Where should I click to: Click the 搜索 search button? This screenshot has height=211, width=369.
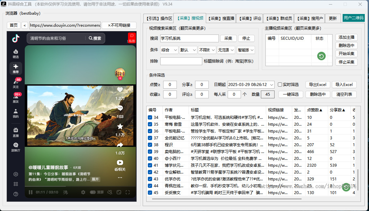point(95,38)
